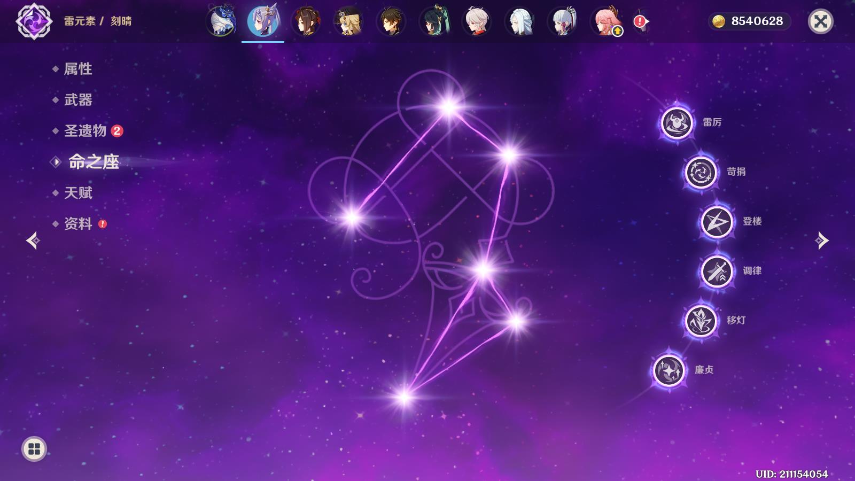Click the 调律 name label
The width and height of the screenshot is (855, 481).
click(752, 270)
